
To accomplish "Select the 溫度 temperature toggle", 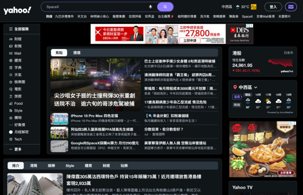I will [237, 97].
